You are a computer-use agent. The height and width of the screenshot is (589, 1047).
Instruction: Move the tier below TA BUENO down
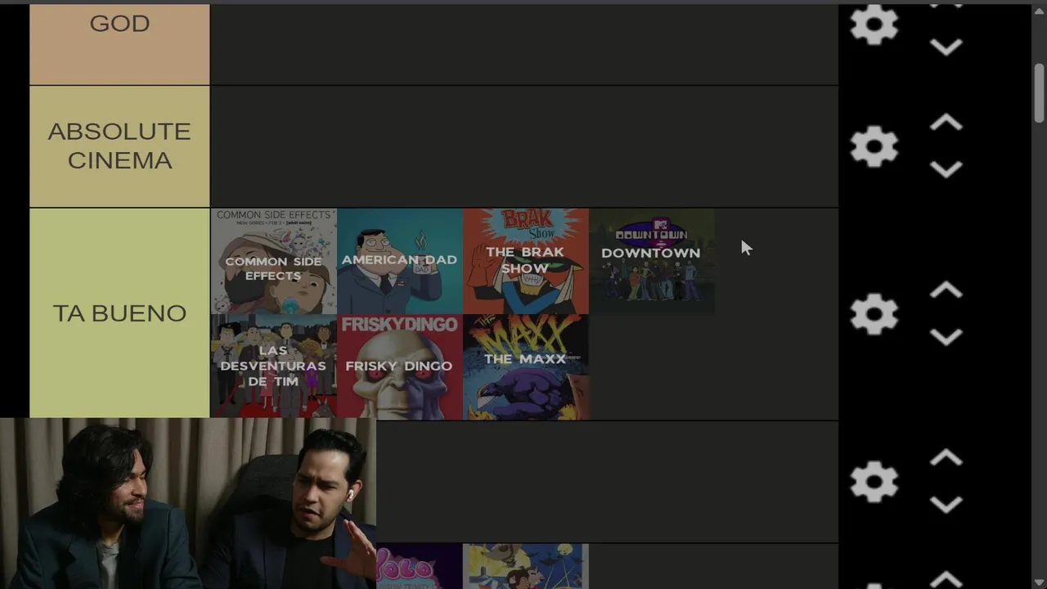coord(946,504)
